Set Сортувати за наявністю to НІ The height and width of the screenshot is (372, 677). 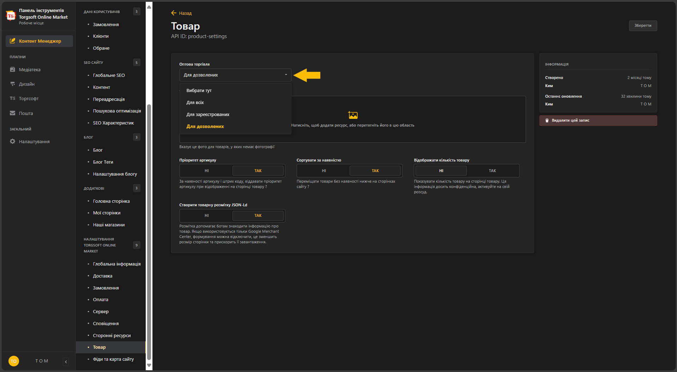pyautogui.click(x=324, y=171)
